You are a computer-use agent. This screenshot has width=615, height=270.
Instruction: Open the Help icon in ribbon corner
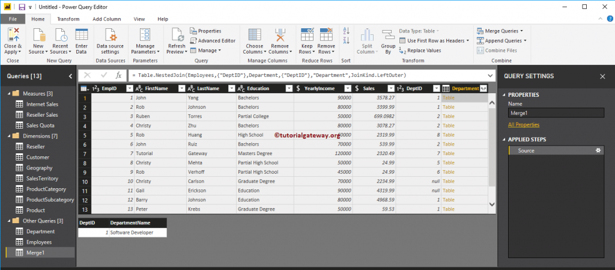pos(610,19)
